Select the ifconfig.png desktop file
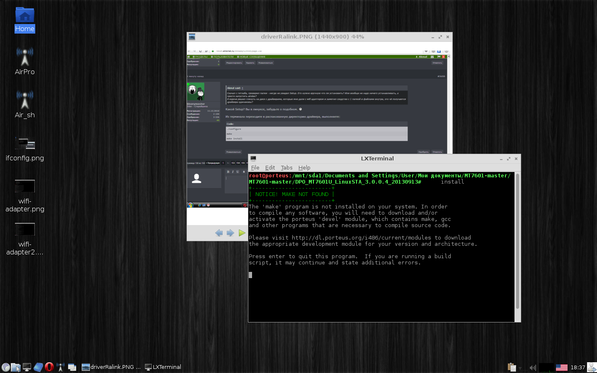Screen dimensions: 597x373 click(25, 148)
